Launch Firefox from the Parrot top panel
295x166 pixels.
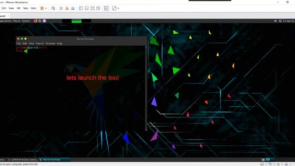[35, 21]
